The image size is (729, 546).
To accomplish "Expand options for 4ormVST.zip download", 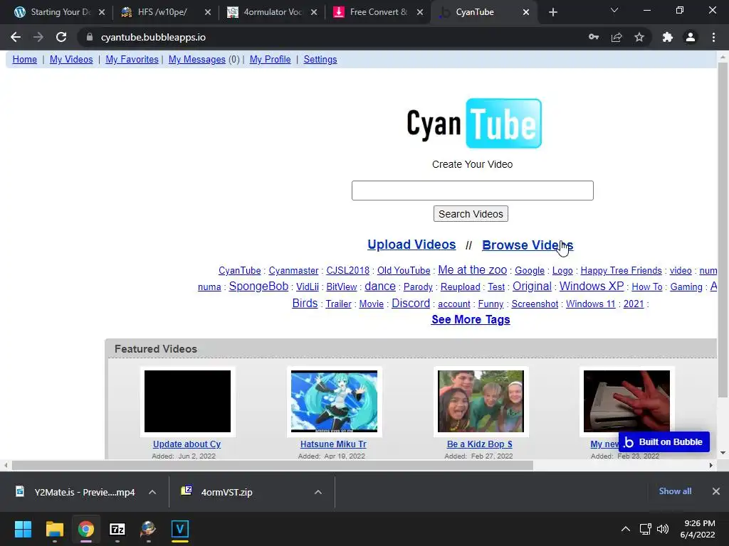I will pyautogui.click(x=318, y=492).
